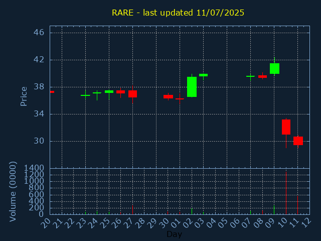
Task: Select price axis label 42
Action: coord(39,60)
